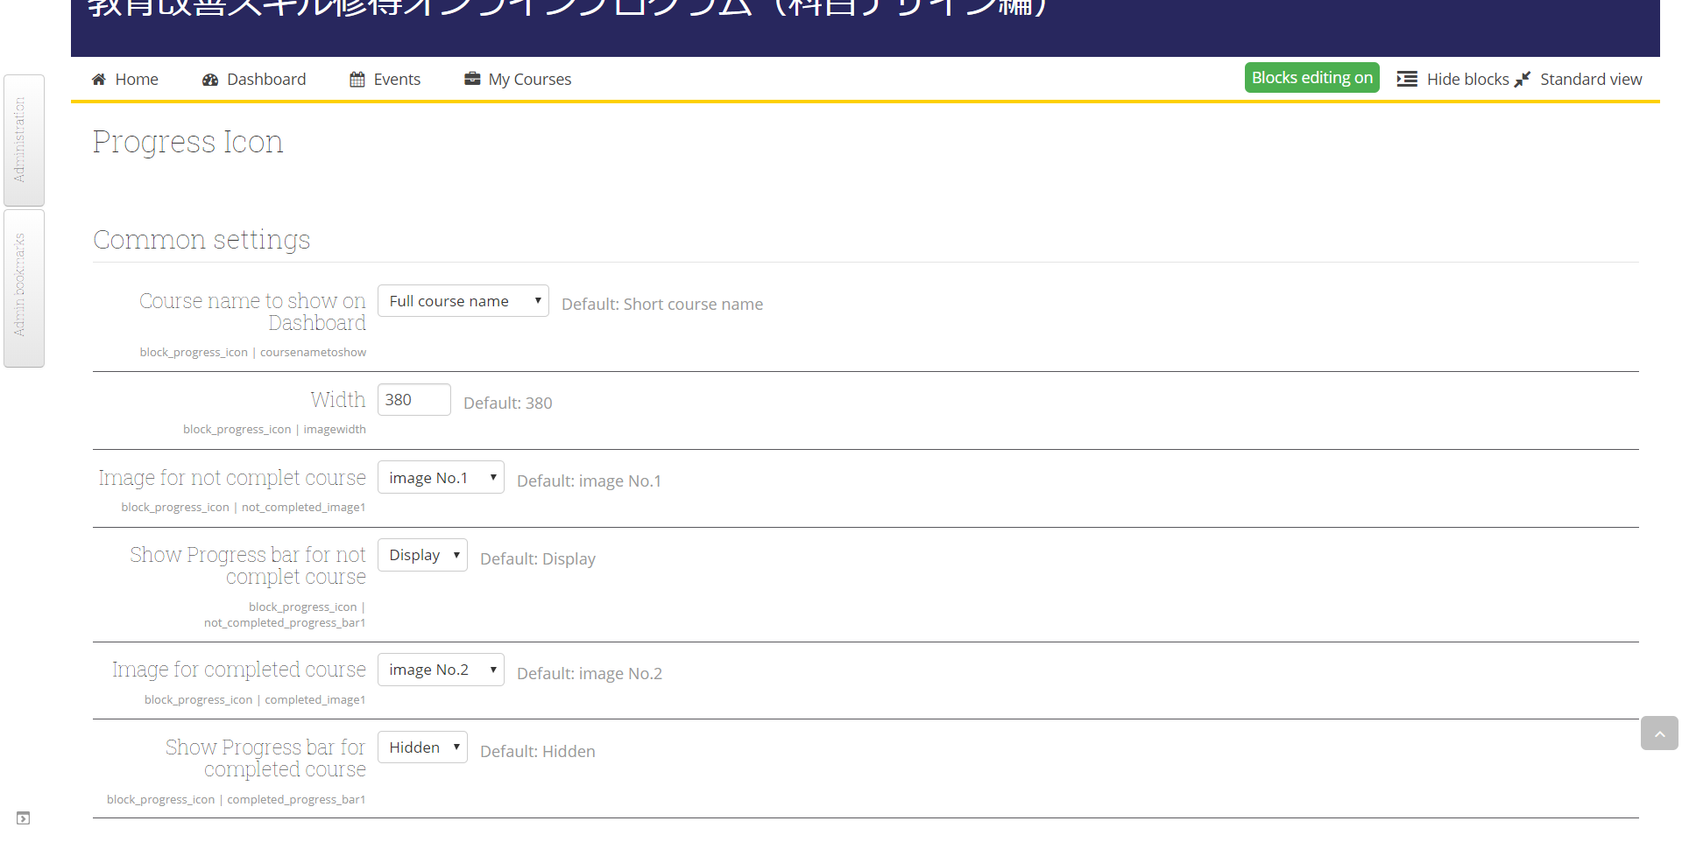The height and width of the screenshot is (842, 1682).
Task: Click the Hide blocks list icon
Action: pyautogui.click(x=1407, y=79)
